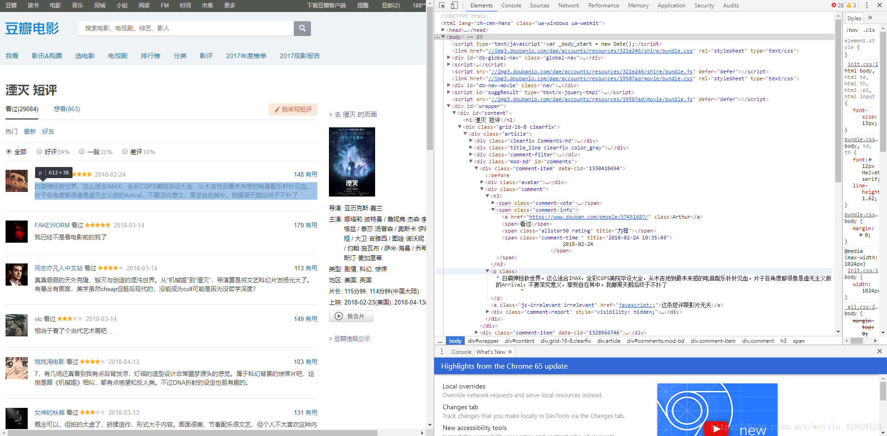Click the 湮灭 movie poster image
This screenshot has width=887, height=436.
(x=352, y=162)
